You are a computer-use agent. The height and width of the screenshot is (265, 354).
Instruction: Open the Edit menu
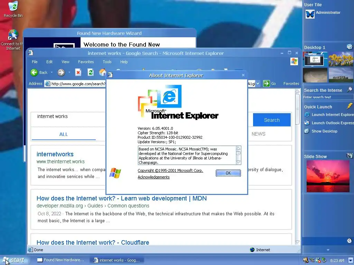point(49,62)
